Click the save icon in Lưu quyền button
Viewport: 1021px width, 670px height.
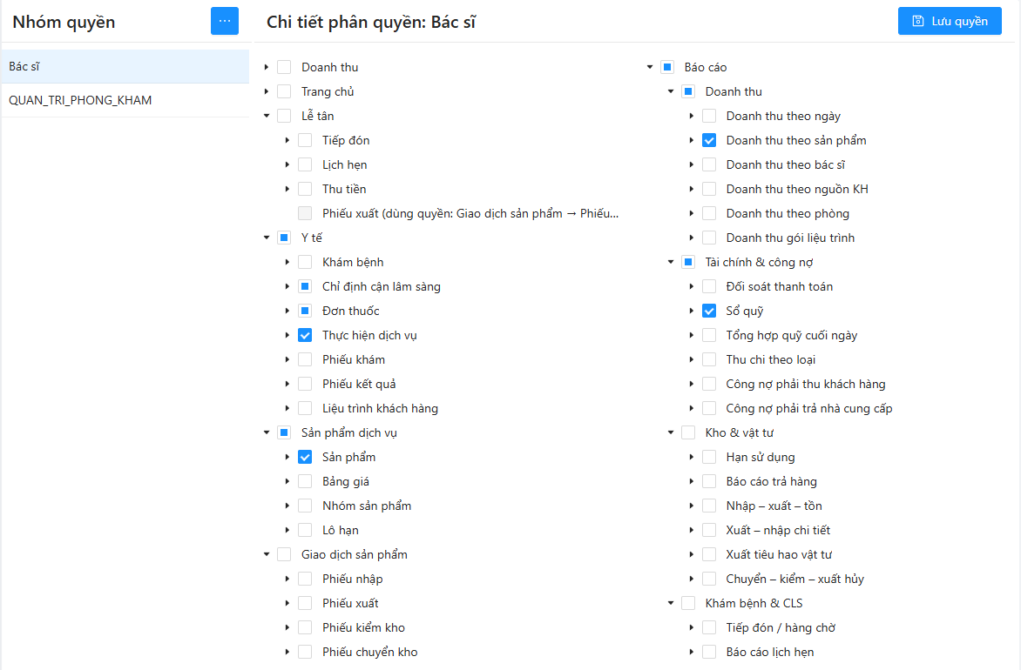tap(918, 21)
